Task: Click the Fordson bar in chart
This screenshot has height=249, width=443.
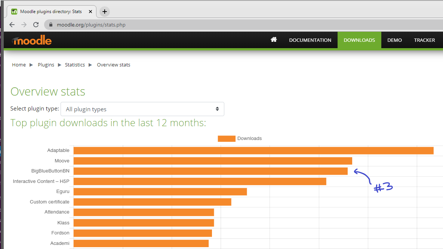Action: [x=143, y=233]
